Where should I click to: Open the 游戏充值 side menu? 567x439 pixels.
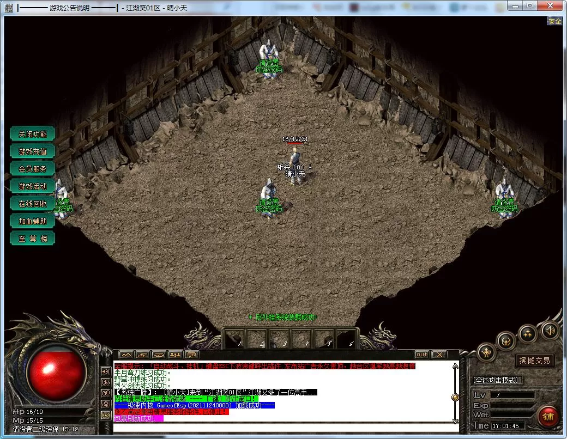(x=33, y=151)
